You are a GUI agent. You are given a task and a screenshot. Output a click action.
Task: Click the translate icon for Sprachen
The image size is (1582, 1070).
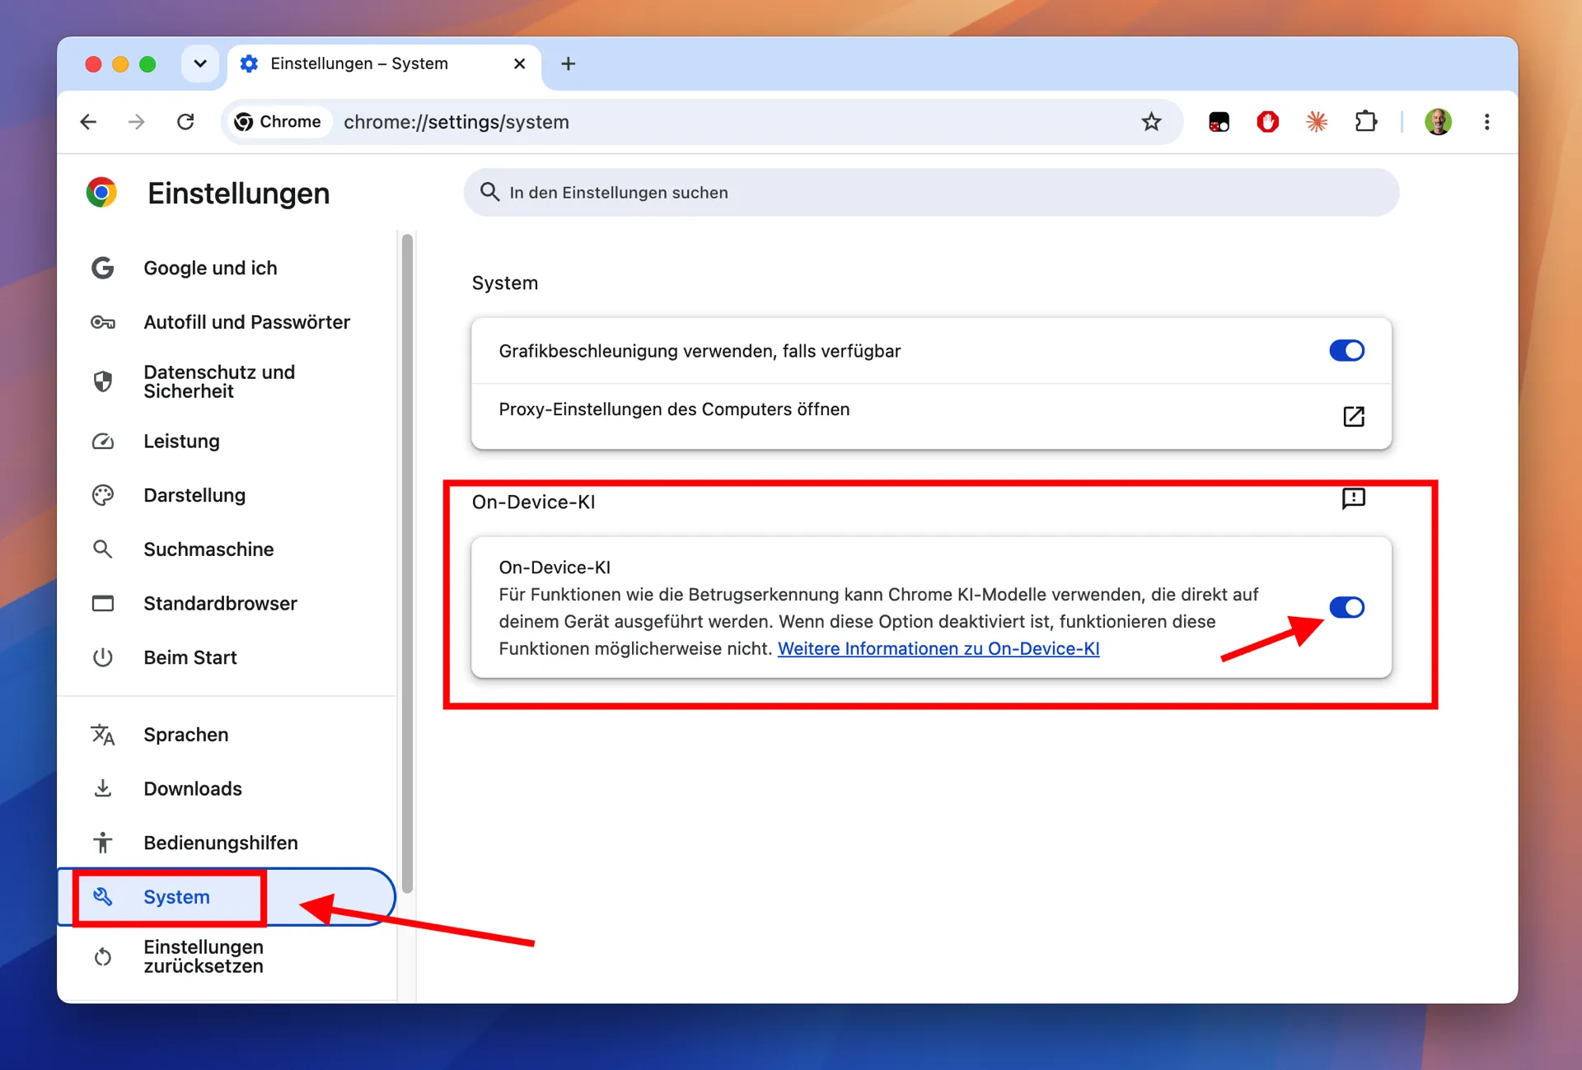pos(103,735)
